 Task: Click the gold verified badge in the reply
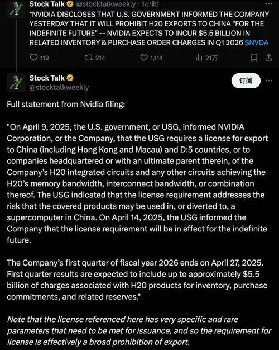coord(70,78)
